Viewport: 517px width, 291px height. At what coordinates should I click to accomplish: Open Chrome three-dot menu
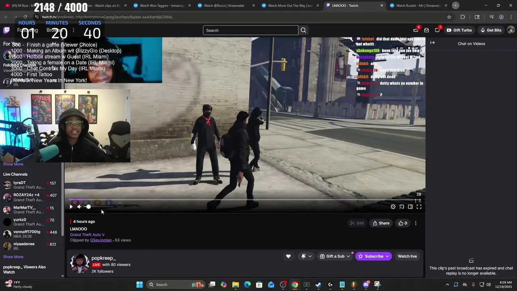(x=511, y=17)
